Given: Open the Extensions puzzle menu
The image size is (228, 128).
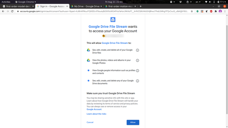Looking at the screenshot, I should (216, 11).
